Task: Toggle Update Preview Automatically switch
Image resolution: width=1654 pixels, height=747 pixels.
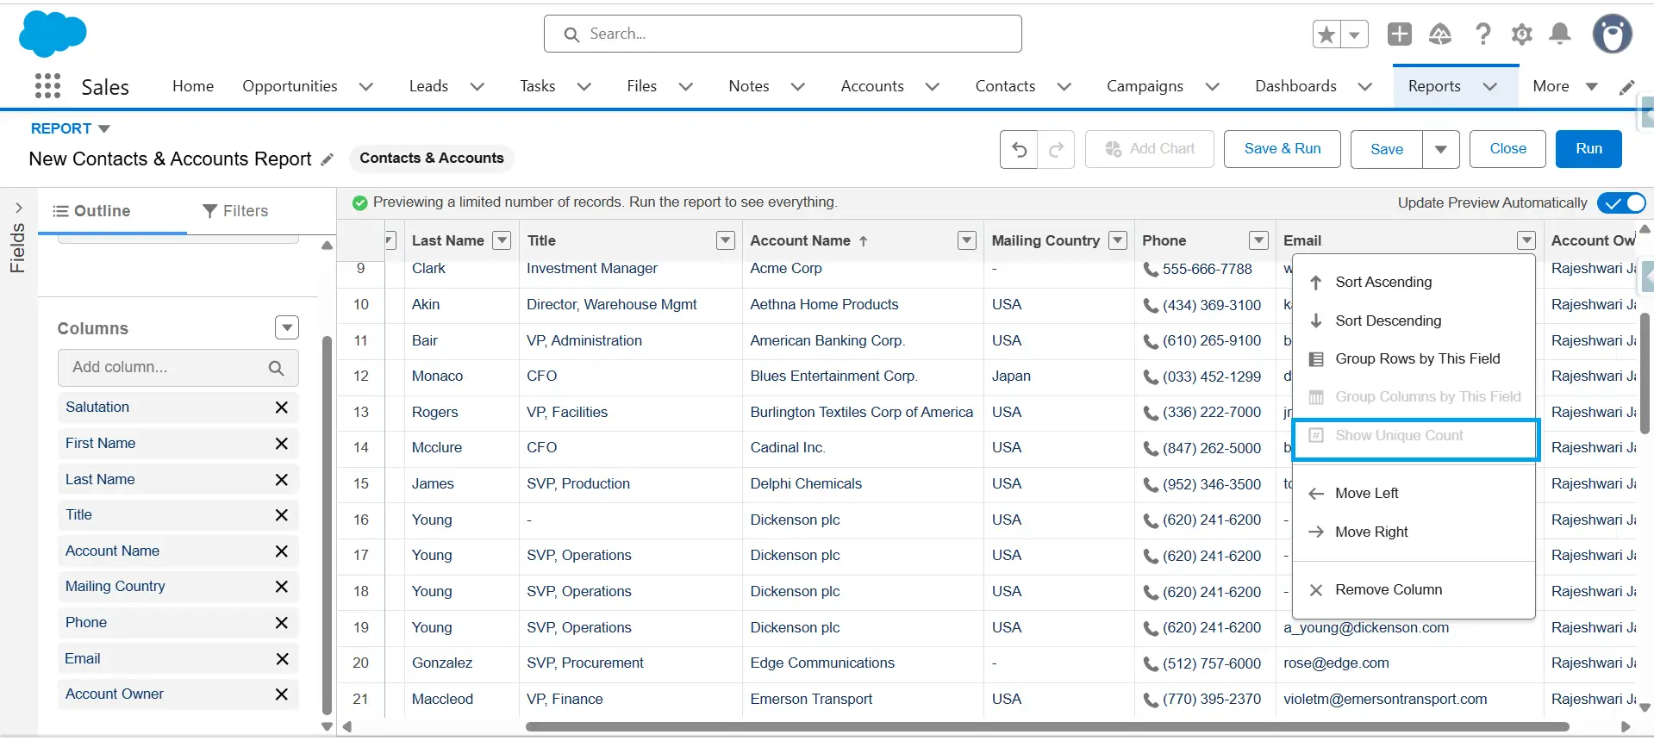Action: pyautogui.click(x=1621, y=203)
